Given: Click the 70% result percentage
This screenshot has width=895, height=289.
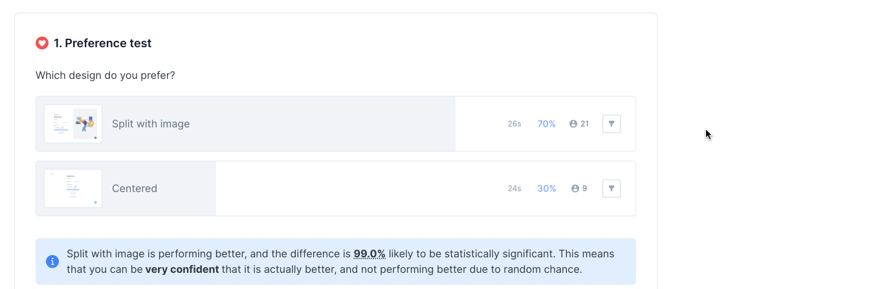Looking at the screenshot, I should [546, 123].
